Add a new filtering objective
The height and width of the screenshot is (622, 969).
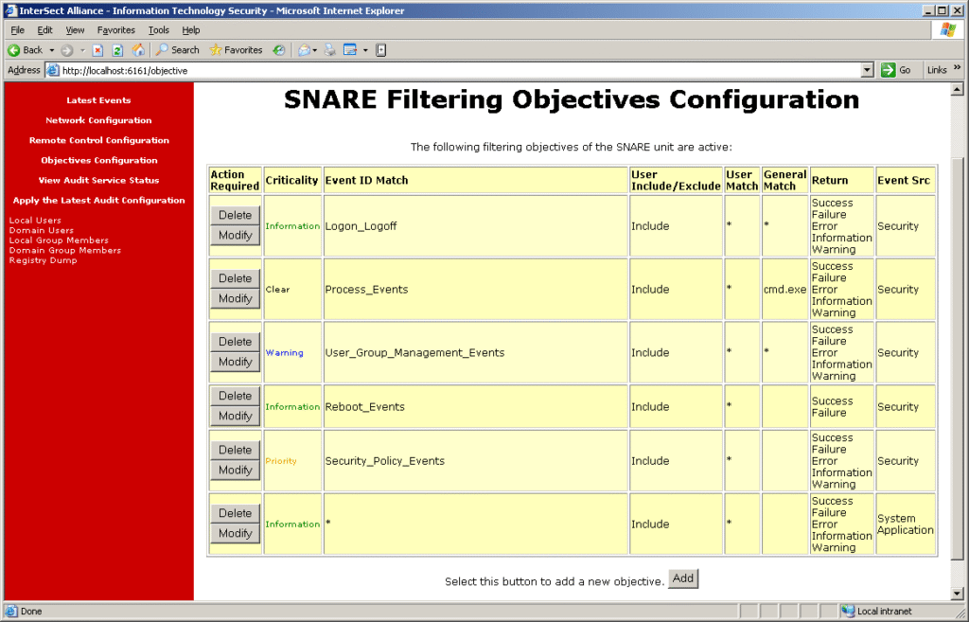682,578
